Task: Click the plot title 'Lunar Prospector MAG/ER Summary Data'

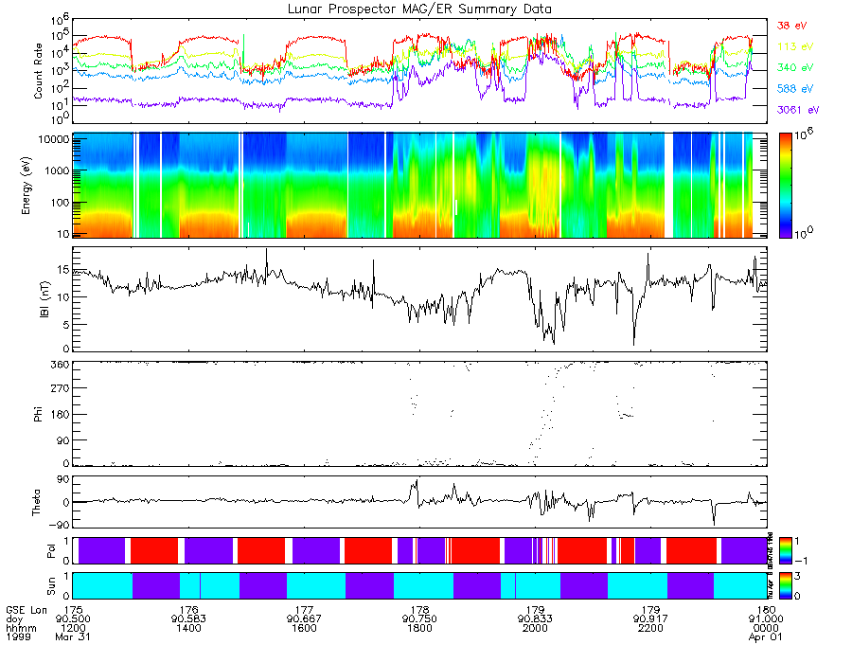Action: (419, 9)
